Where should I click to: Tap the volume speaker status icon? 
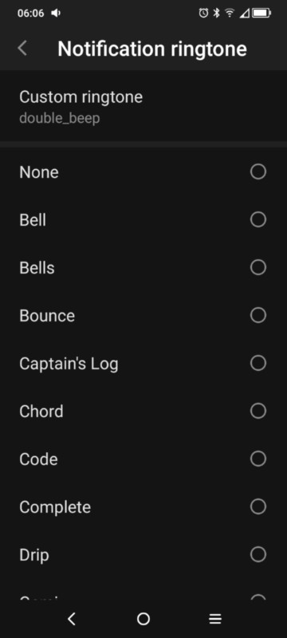tap(56, 13)
